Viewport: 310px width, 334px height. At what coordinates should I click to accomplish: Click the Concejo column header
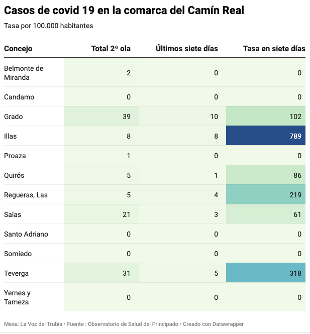tap(18, 49)
